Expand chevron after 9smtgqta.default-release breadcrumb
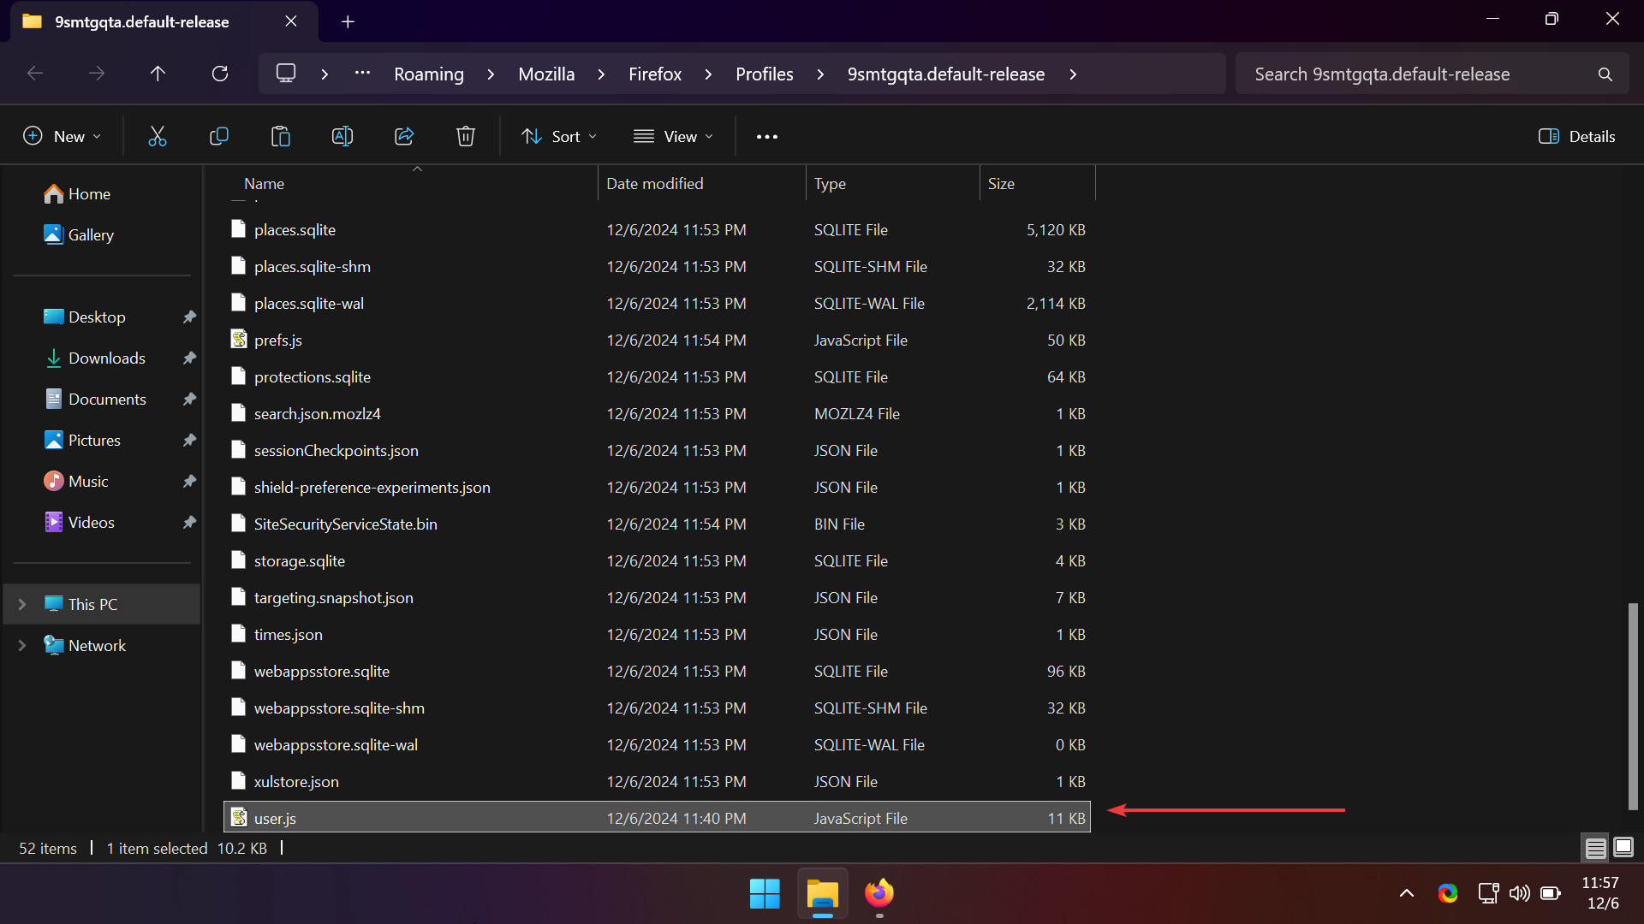Viewport: 1644px width, 924px height. pyautogui.click(x=1073, y=74)
